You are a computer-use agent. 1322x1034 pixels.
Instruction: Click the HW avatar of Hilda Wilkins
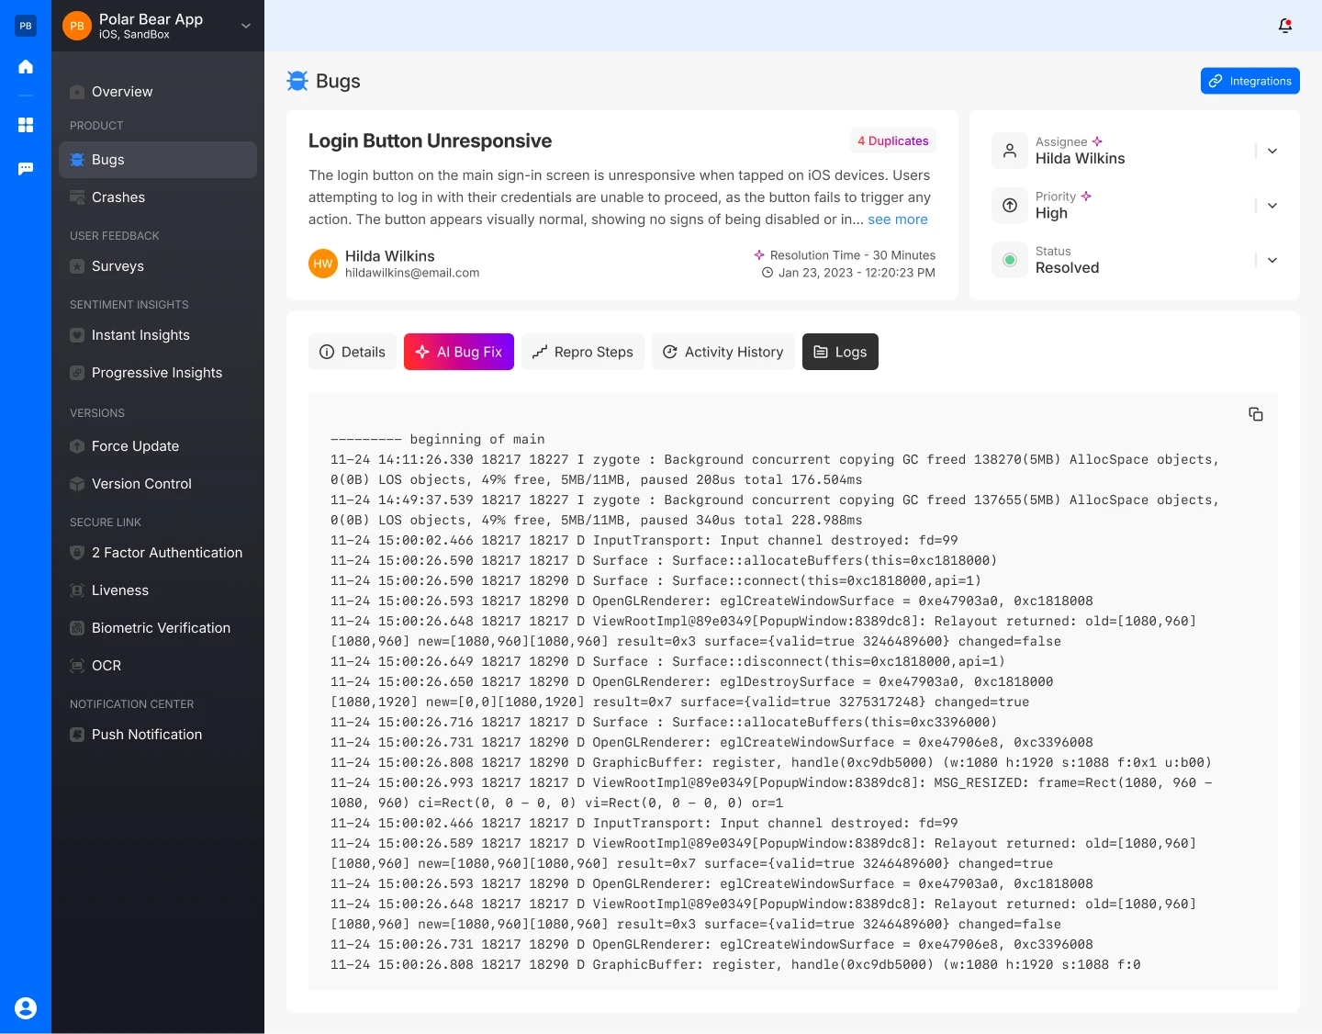pos(323,264)
